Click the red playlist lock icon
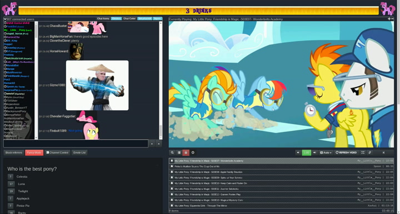This screenshot has width=400, height=214. (x=186, y=152)
